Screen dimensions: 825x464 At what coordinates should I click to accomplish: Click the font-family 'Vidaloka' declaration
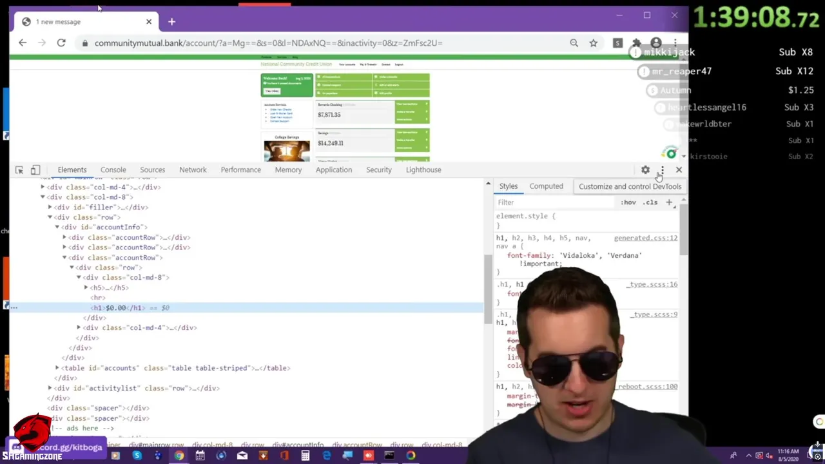(x=574, y=260)
